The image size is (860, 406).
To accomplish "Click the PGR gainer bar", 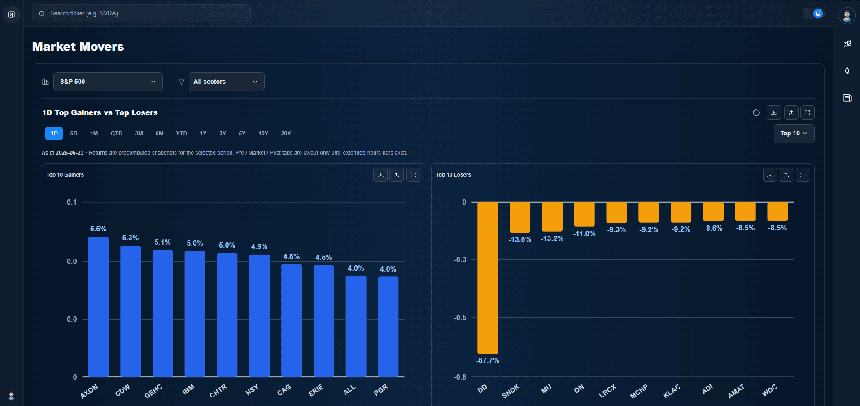I will pos(388,327).
